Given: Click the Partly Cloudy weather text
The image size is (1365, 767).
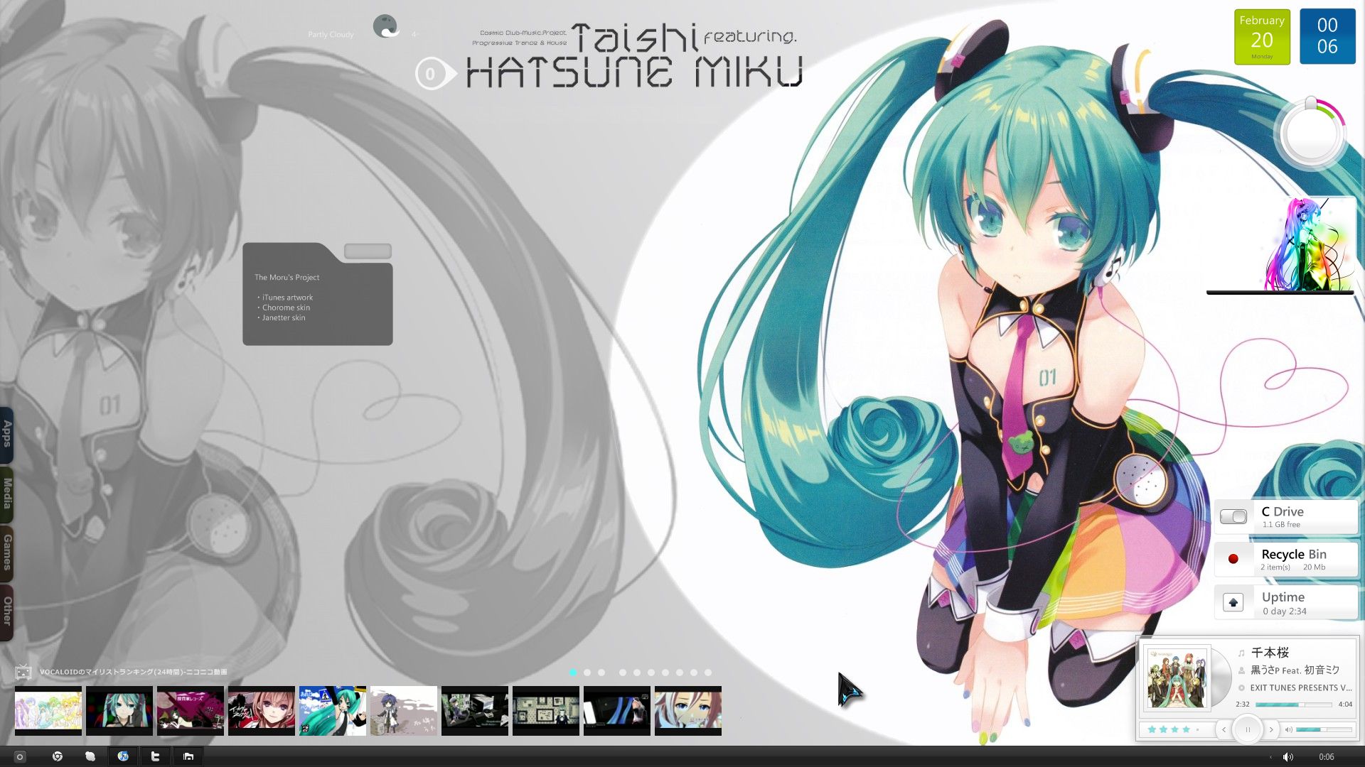Looking at the screenshot, I should tap(331, 34).
